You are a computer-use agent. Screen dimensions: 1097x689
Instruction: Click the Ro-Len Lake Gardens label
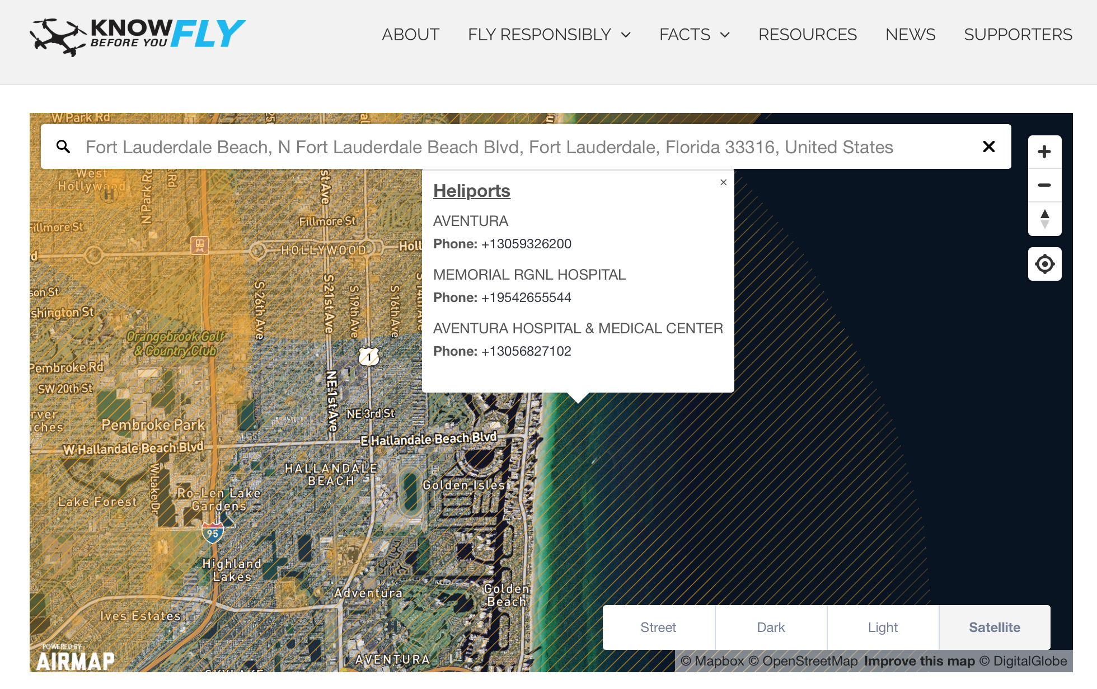219,499
